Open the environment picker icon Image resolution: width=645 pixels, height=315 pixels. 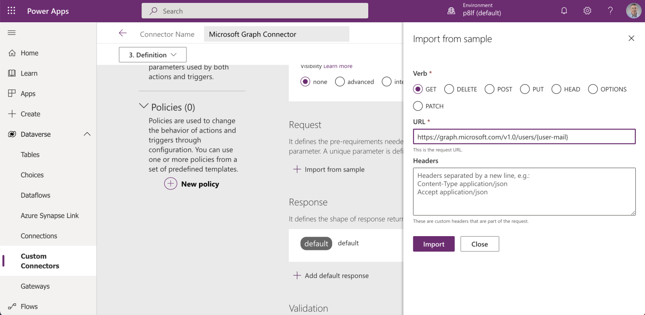click(x=451, y=11)
